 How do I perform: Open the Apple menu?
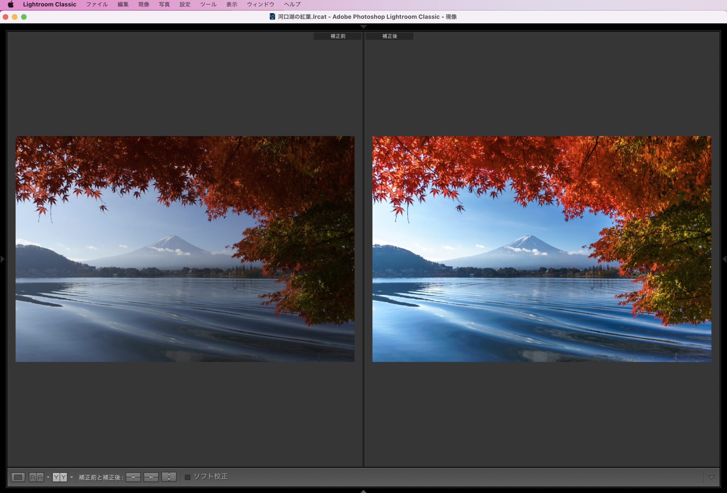point(11,4)
